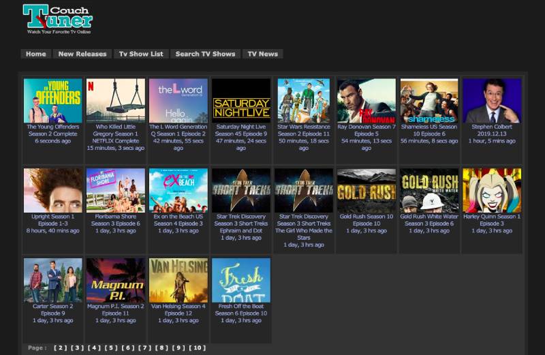Viewport: 545px width, 355px height.
Task: Open Stephen Colbert thumbnail image
Action: pyautogui.click(x=492, y=100)
